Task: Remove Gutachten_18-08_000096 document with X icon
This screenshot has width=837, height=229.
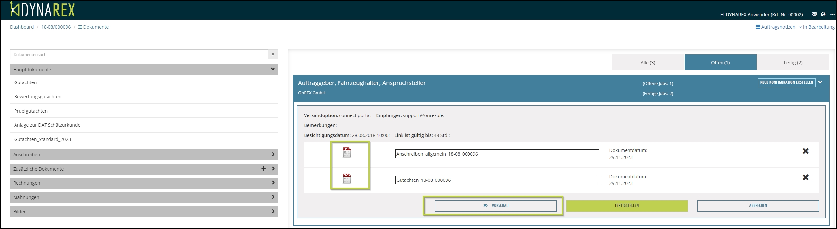Action: point(805,177)
